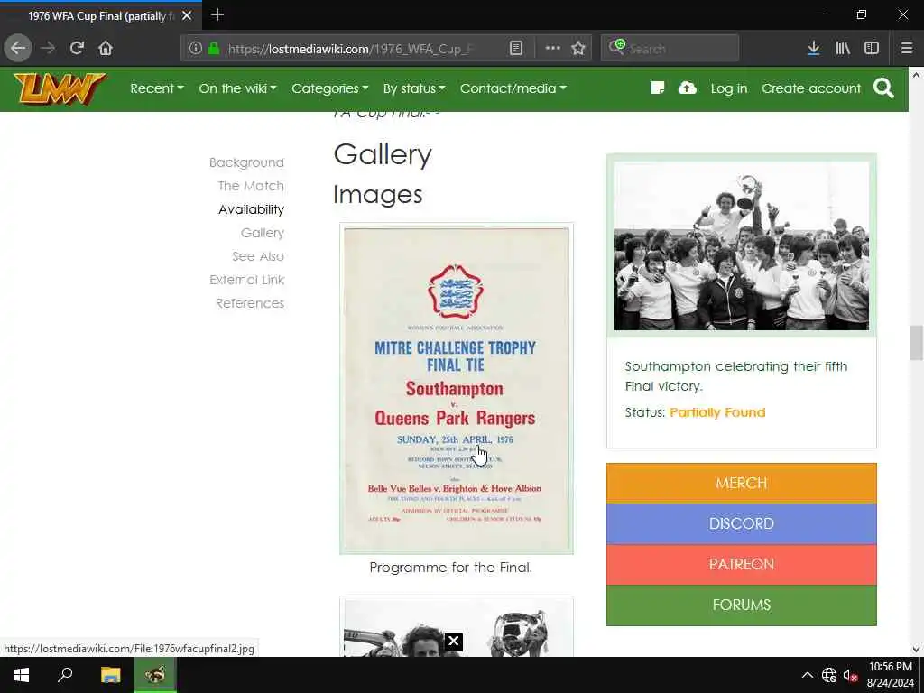Jump to the Gallery section
The image size is (924, 693).
pyautogui.click(x=263, y=234)
